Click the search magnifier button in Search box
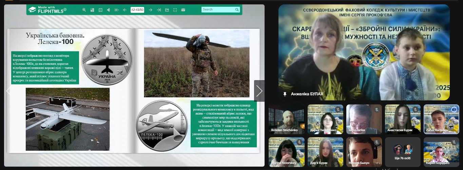 click(236, 9)
